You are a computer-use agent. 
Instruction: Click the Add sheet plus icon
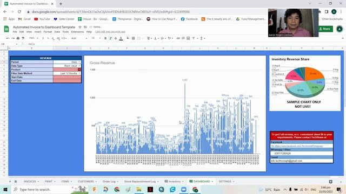[10, 182]
